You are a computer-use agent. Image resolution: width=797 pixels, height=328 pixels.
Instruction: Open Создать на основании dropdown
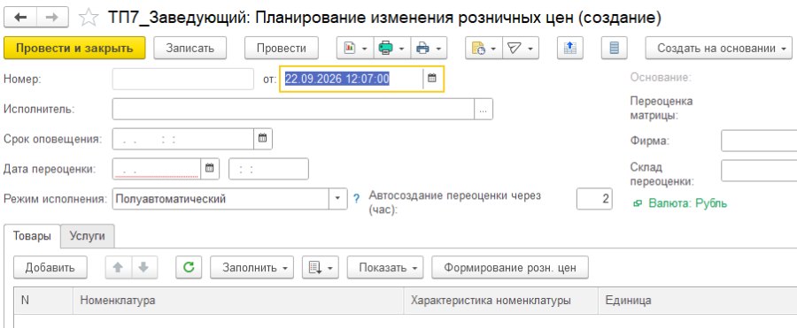coord(719,49)
